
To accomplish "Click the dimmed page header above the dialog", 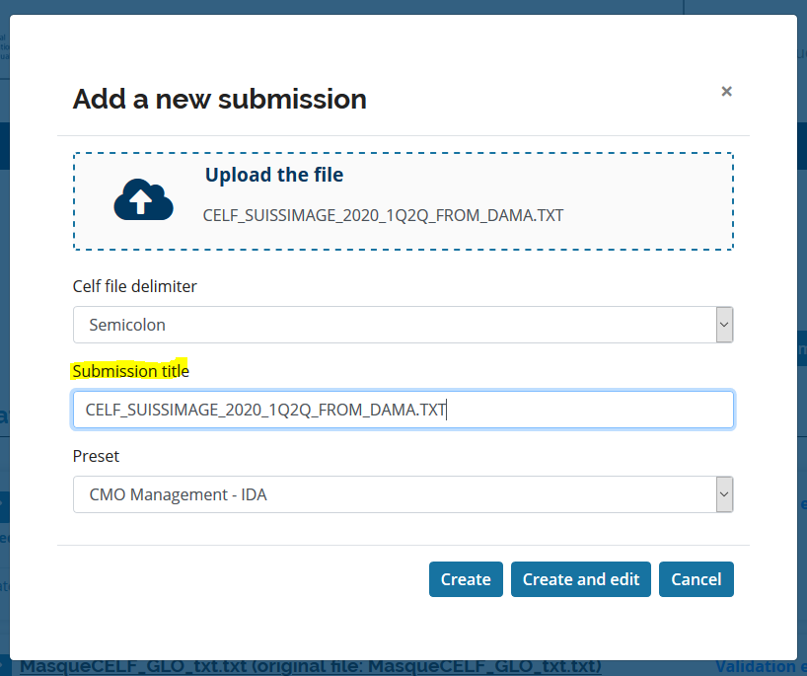I will pos(395,6).
